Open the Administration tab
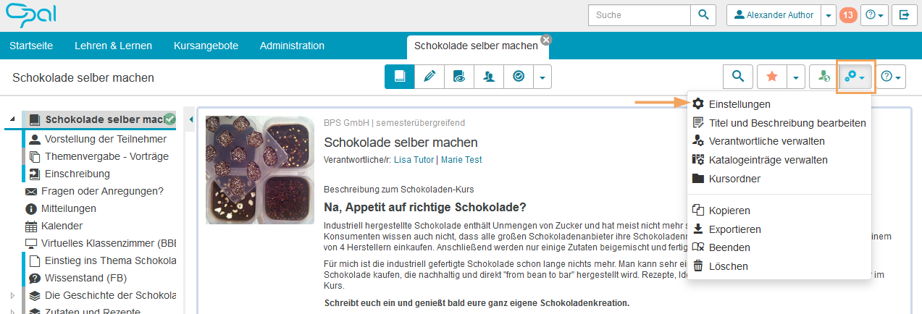Screen dimensions: 922x314 tap(292, 46)
